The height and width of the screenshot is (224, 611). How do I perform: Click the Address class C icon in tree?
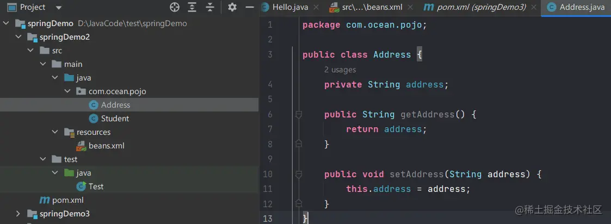click(93, 105)
